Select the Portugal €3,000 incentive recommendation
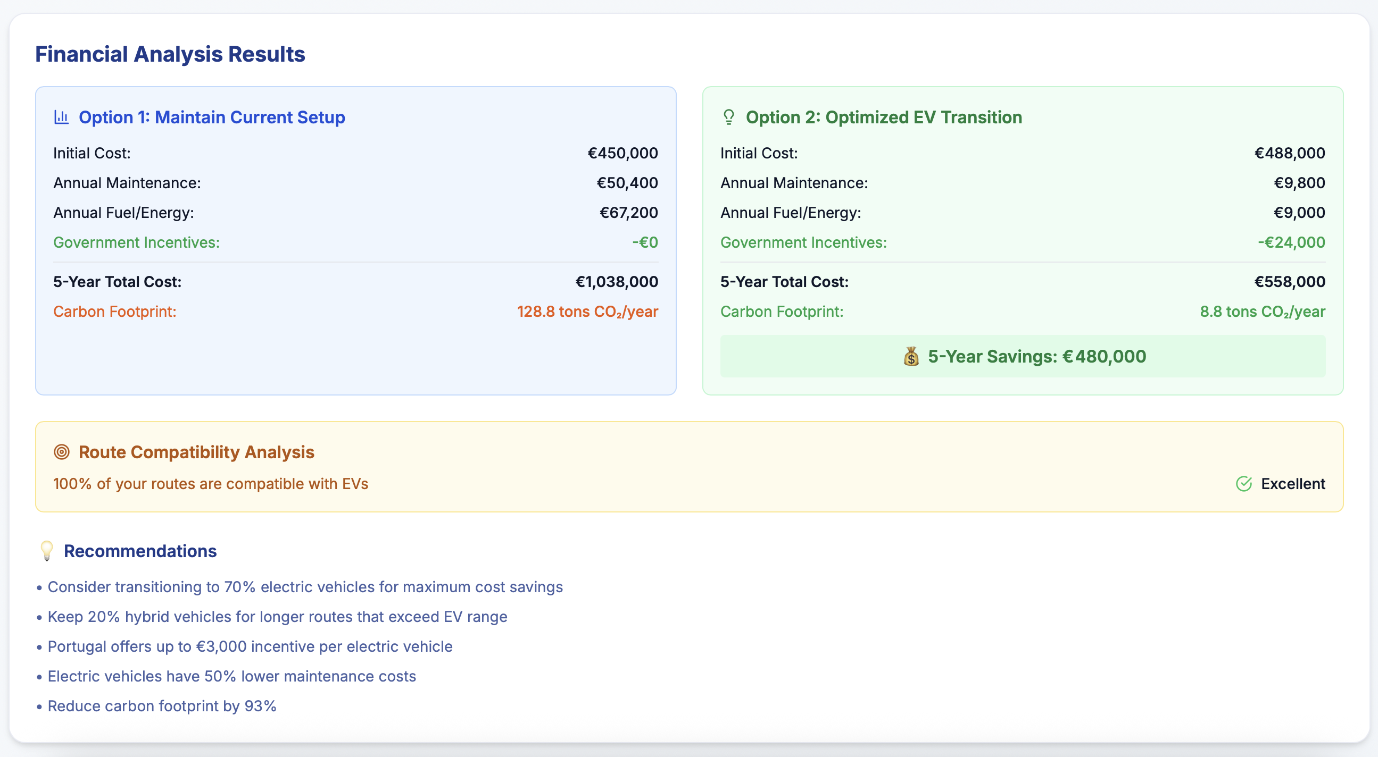The image size is (1378, 757). coord(250,646)
